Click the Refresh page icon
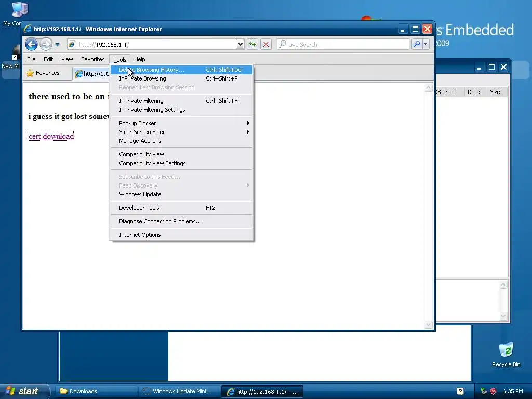The image size is (532, 399). pyautogui.click(x=252, y=44)
